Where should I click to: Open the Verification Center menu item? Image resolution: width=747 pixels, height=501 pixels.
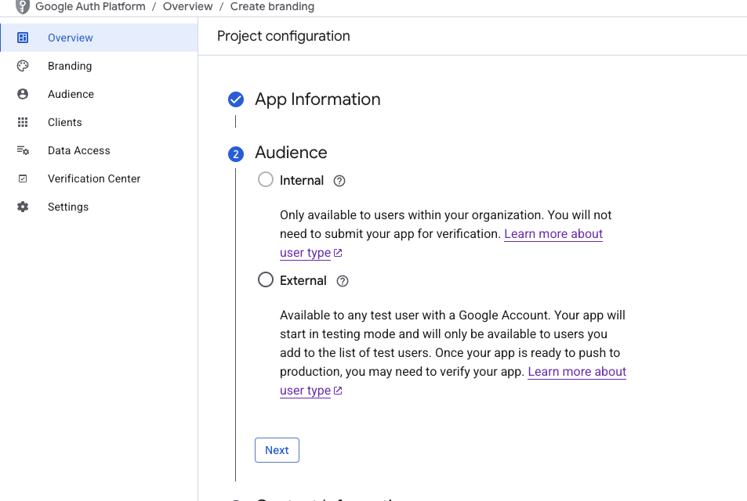point(94,178)
